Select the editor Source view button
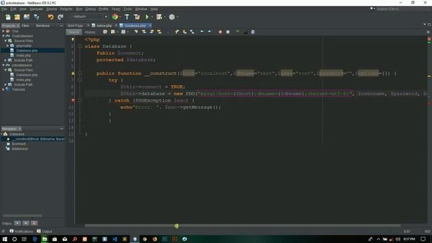Viewport: 432px width, 243px height. (x=74, y=32)
